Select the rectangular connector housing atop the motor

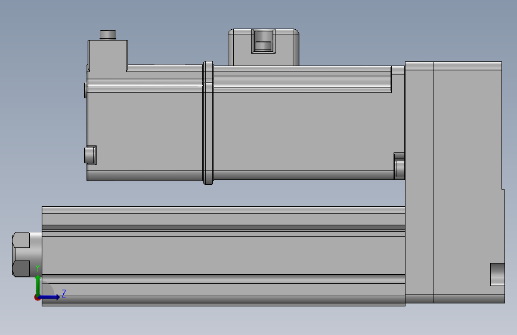coord(264,47)
